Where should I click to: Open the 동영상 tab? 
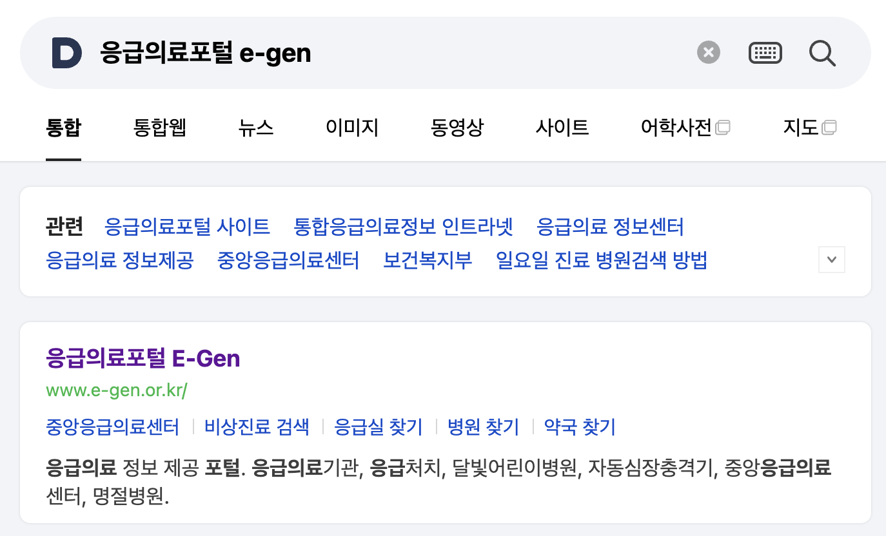coord(457,128)
